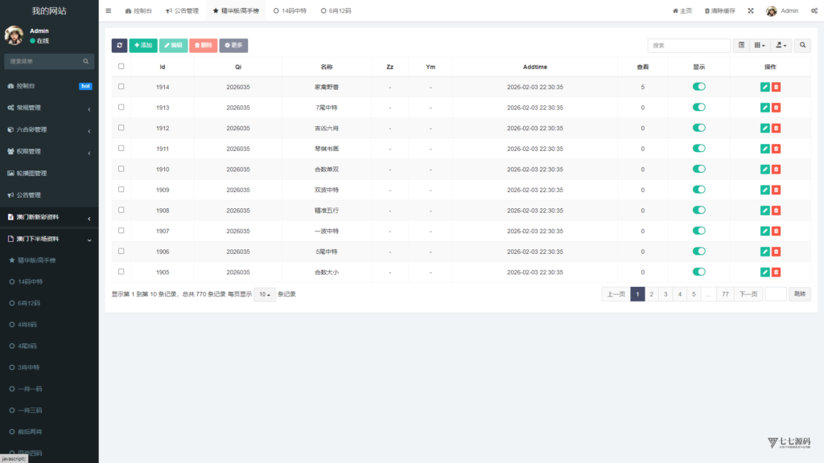
Task: Edit row 1914 with green pencil icon
Action: click(x=764, y=87)
